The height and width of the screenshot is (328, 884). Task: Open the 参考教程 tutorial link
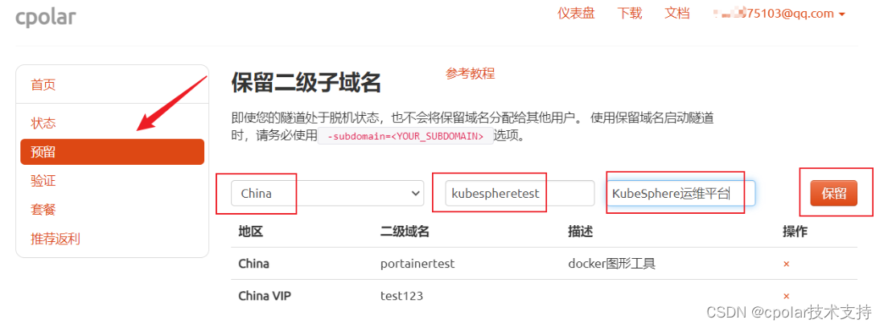click(x=471, y=73)
